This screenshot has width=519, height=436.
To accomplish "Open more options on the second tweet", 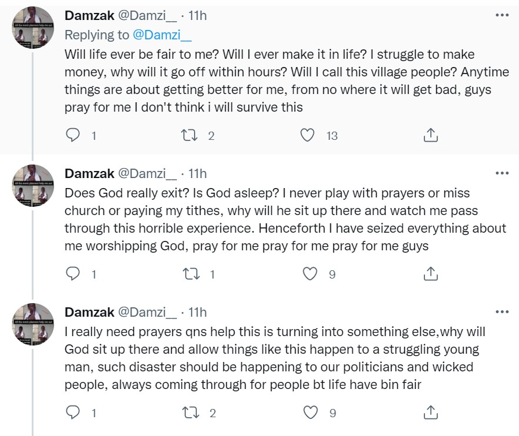I will (x=502, y=173).
